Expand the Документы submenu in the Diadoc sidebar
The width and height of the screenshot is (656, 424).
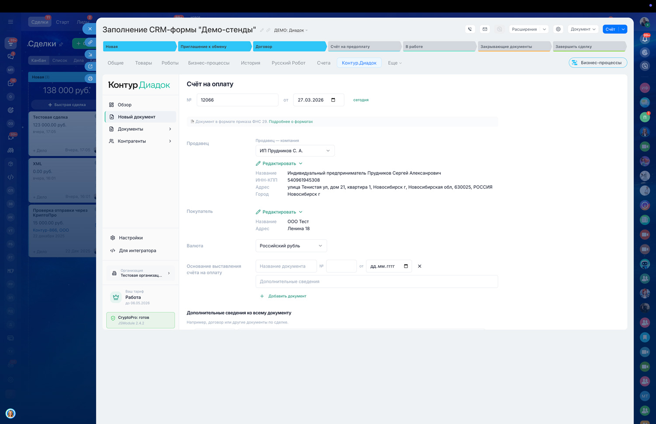click(x=170, y=129)
